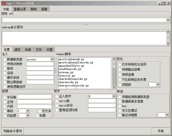Click tamper list scroll up arrow
172x136 pixels.
114,59
